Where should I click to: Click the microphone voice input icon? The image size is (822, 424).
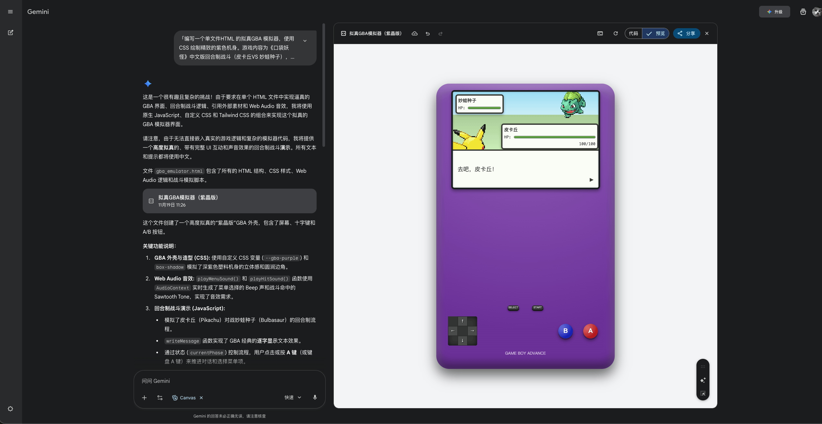coord(315,398)
